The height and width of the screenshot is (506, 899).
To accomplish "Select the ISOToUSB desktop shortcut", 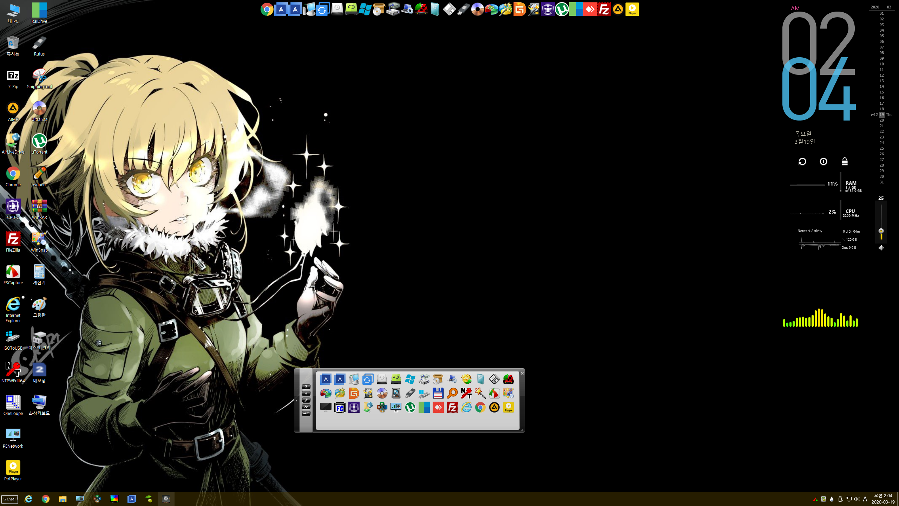I will coord(13,340).
